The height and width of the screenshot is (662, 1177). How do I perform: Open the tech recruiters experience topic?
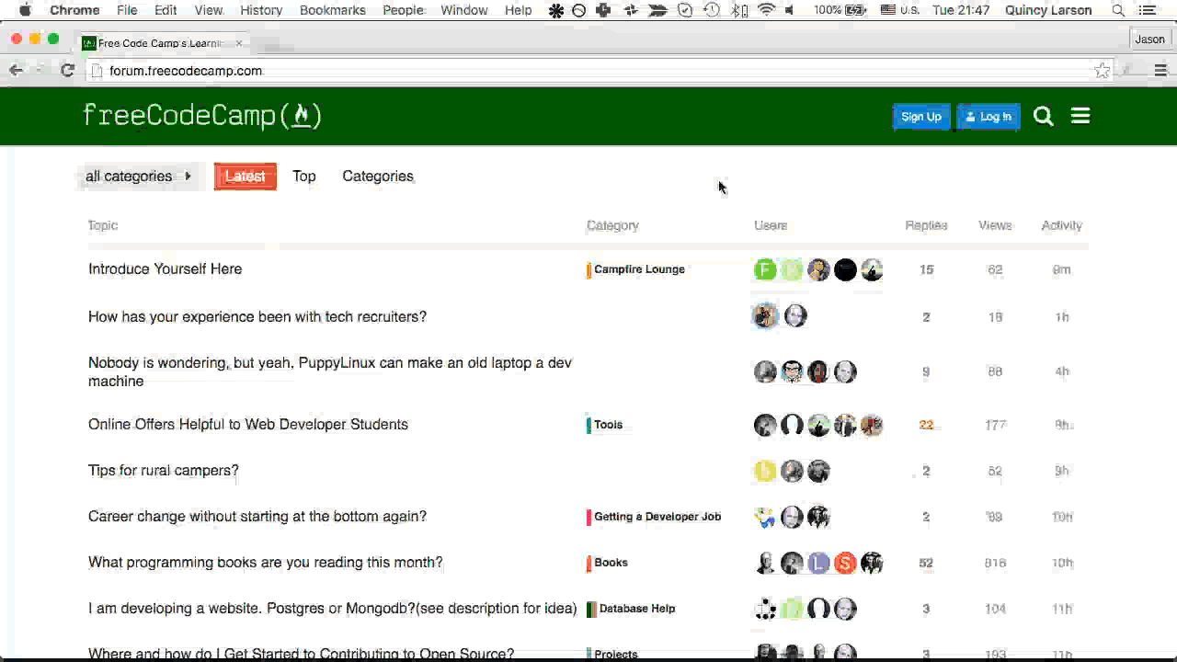257,316
